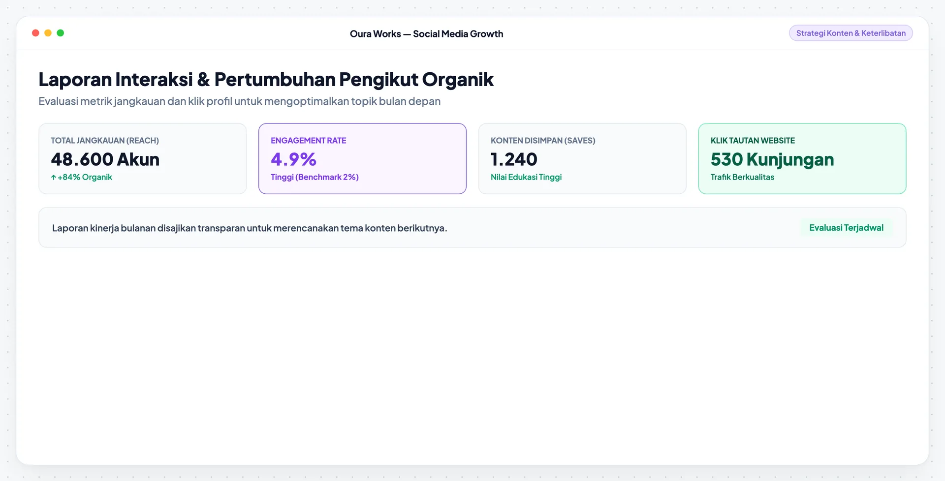Open the Strategi Konten & Keterlibatan badge
The height and width of the screenshot is (481, 945).
tap(850, 33)
